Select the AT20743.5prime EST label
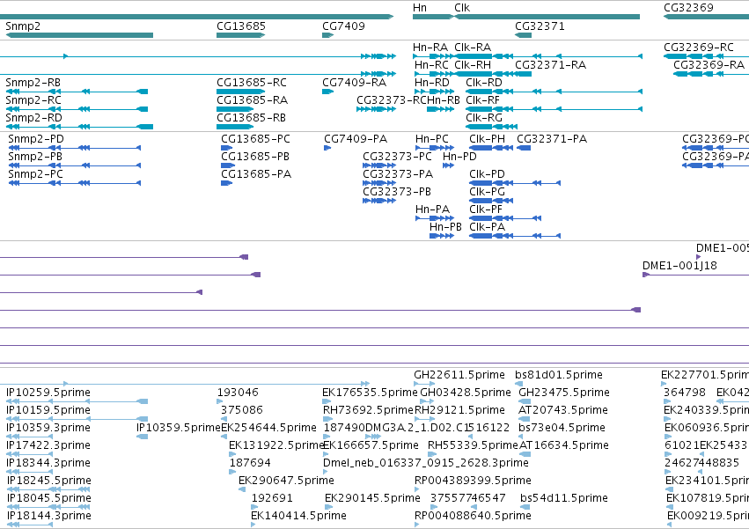This screenshot has height=529, width=749. tap(563, 410)
